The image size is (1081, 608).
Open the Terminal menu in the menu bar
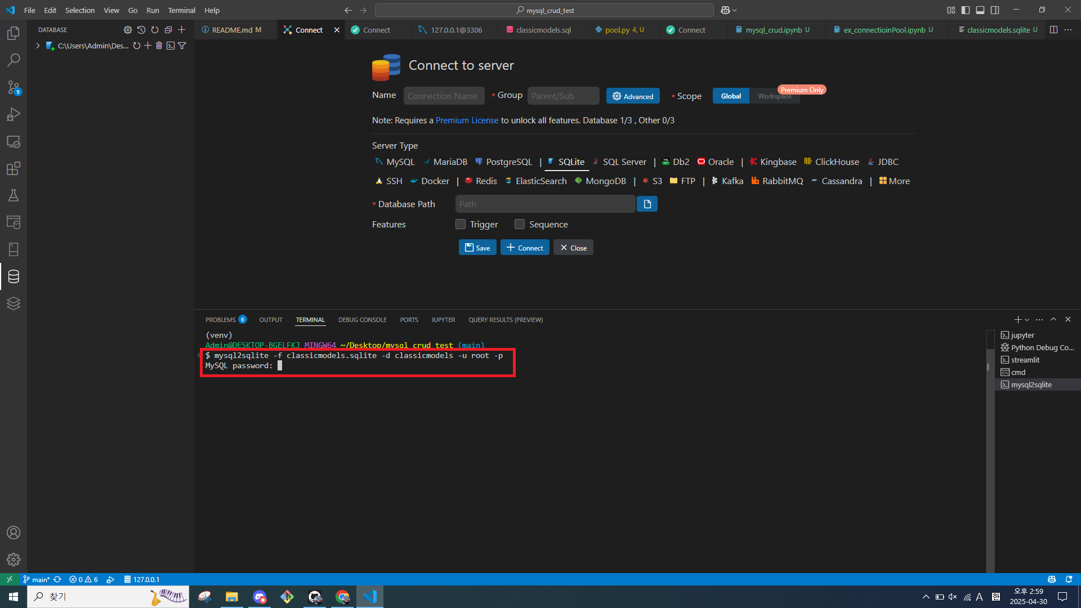click(x=181, y=10)
